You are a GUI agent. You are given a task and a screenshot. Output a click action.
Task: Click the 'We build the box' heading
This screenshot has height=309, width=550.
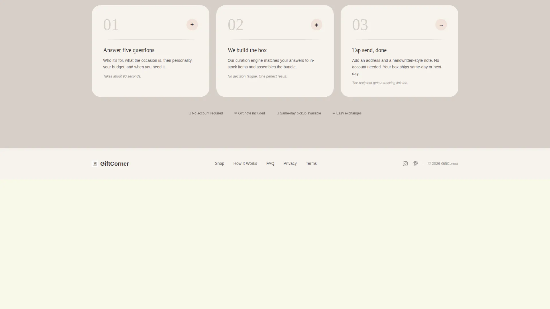[x=247, y=50]
